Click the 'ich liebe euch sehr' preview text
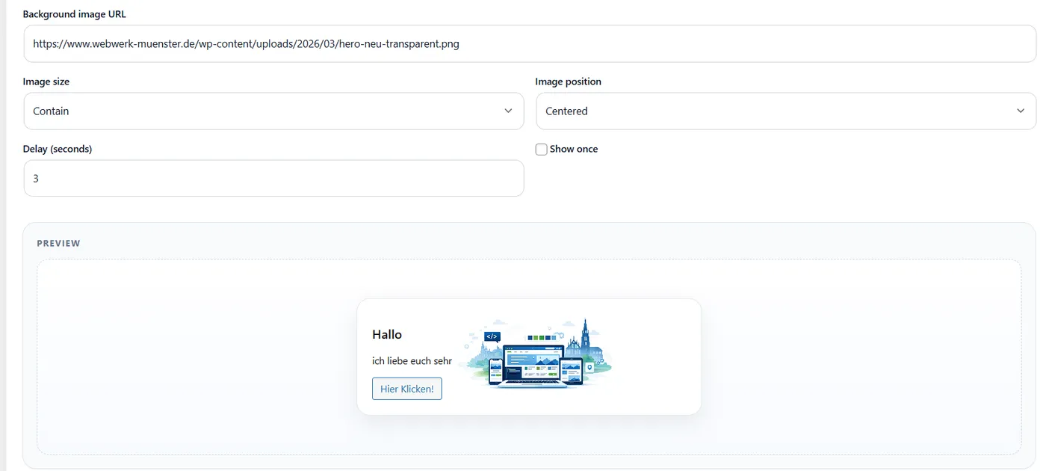Viewport: 1046px width, 471px height. 412,361
